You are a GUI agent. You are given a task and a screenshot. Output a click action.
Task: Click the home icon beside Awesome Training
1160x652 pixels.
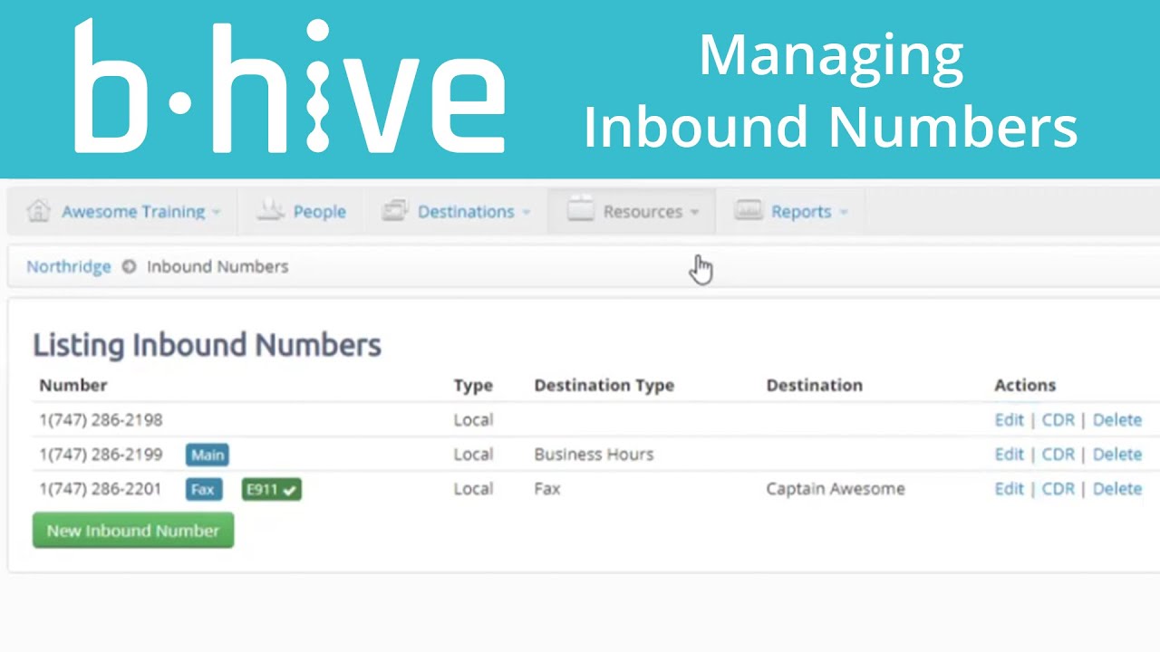pos(38,210)
